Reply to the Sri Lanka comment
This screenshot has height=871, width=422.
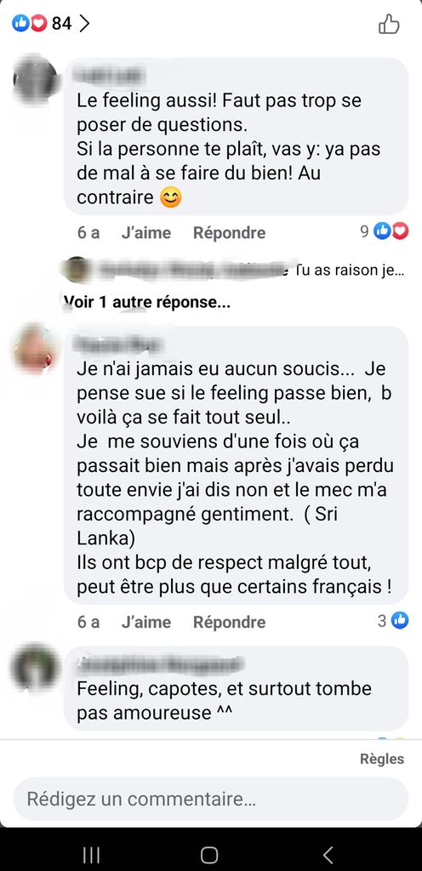(x=230, y=622)
